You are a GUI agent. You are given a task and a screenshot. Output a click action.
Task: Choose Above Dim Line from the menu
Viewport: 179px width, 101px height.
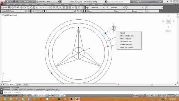click(126, 42)
